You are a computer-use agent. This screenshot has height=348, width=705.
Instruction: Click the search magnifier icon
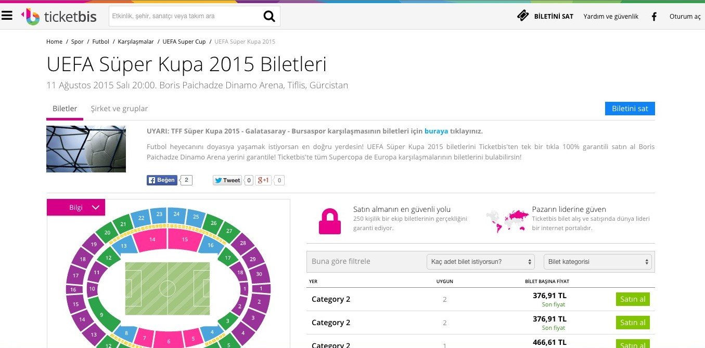click(x=269, y=16)
